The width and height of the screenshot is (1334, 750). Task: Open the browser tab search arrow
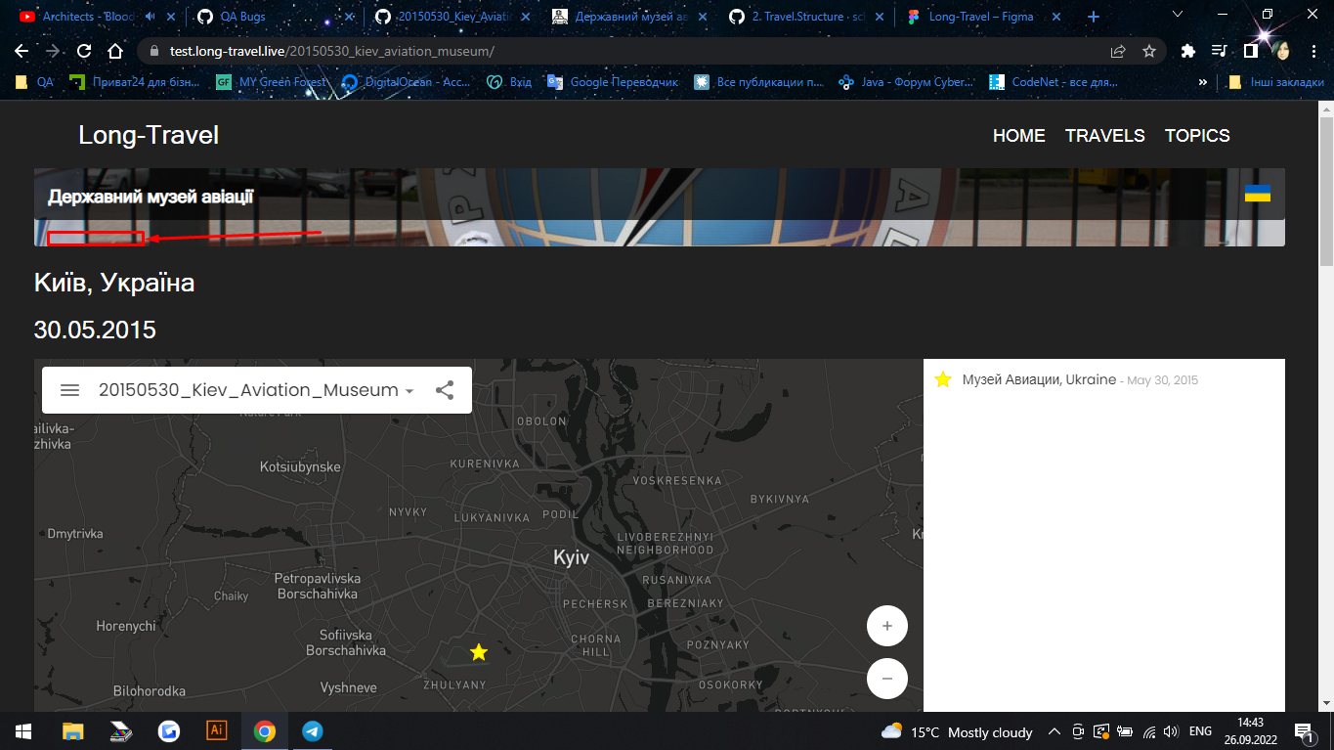(x=1177, y=16)
